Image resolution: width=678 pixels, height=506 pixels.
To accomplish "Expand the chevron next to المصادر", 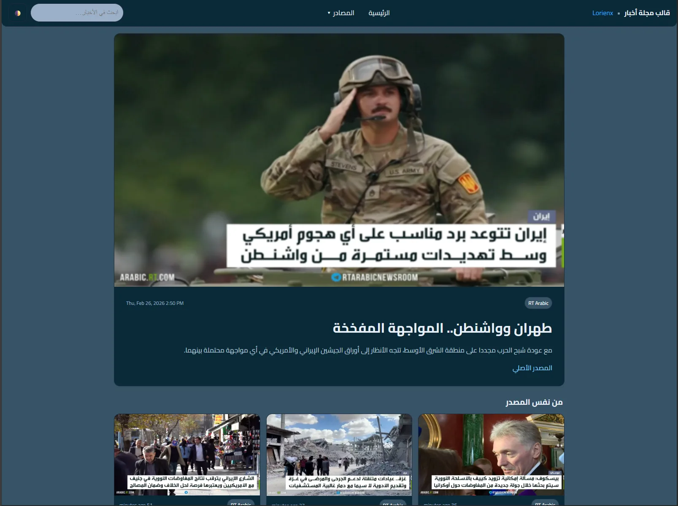I will [x=330, y=13].
